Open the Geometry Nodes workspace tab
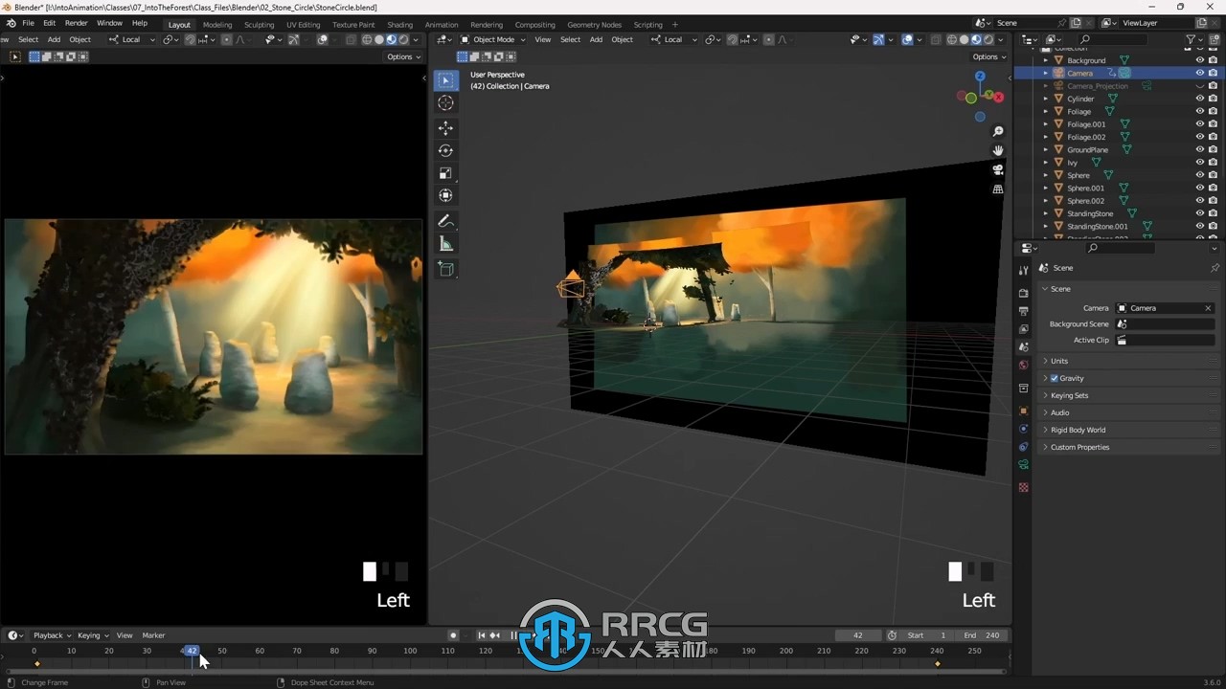 tap(594, 25)
